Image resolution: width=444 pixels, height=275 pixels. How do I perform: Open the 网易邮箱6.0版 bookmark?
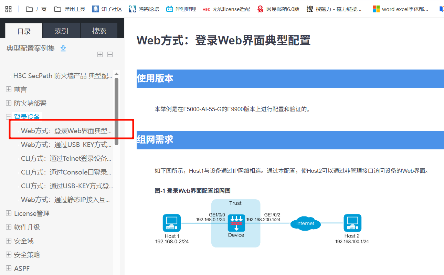[278, 9]
